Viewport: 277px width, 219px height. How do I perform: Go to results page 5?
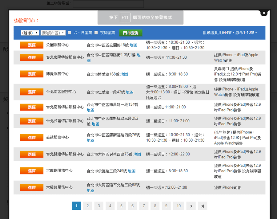[121, 206]
